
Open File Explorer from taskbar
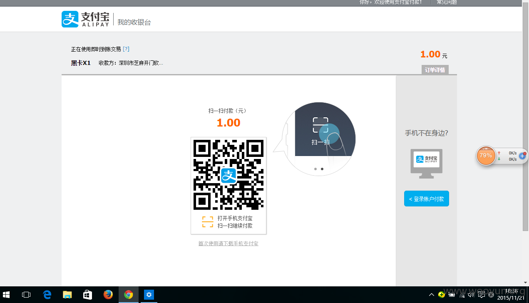tap(67, 295)
